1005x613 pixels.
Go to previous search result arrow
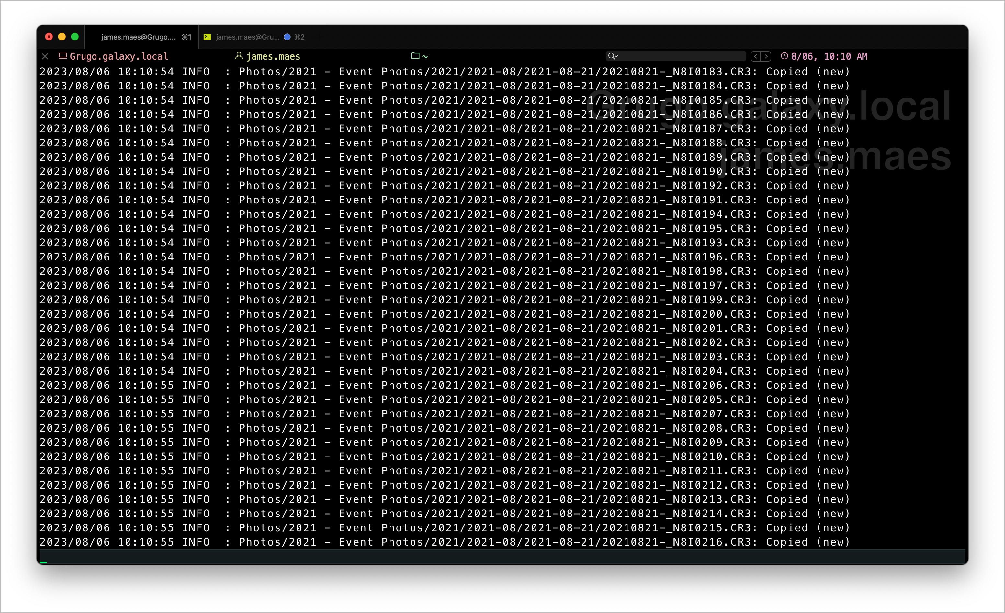(x=756, y=56)
